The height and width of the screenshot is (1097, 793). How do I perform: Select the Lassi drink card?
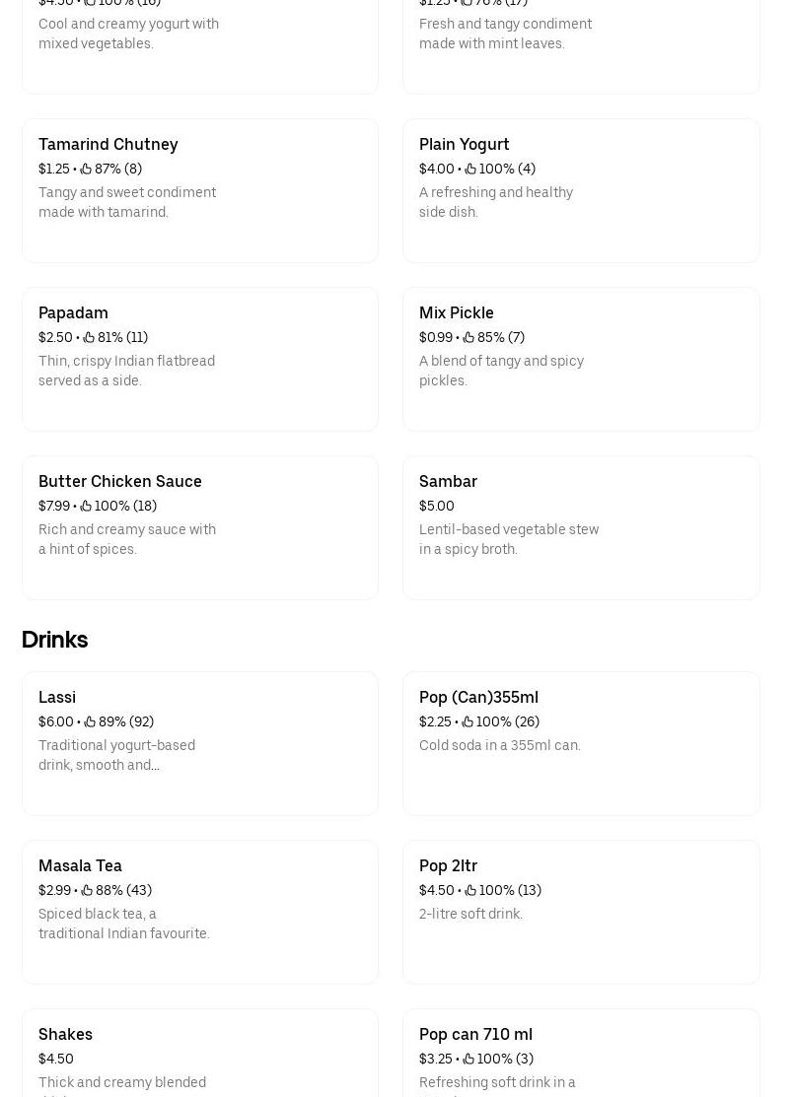199,743
